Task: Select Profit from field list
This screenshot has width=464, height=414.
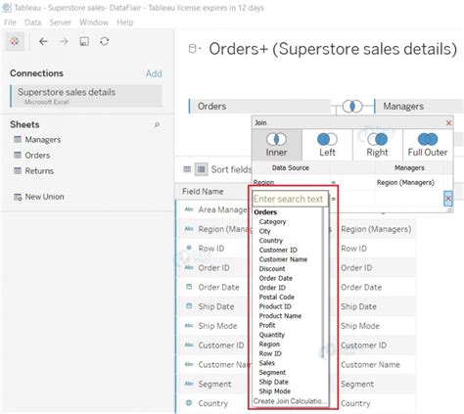Action: click(x=267, y=326)
